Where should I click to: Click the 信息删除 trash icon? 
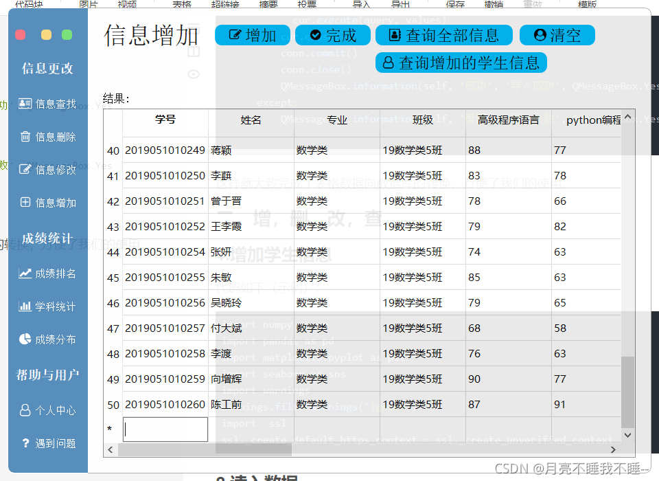tap(25, 137)
